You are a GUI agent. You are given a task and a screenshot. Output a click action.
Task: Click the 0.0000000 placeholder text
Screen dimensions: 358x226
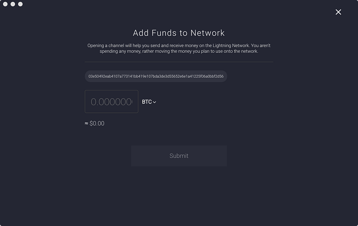pos(111,102)
